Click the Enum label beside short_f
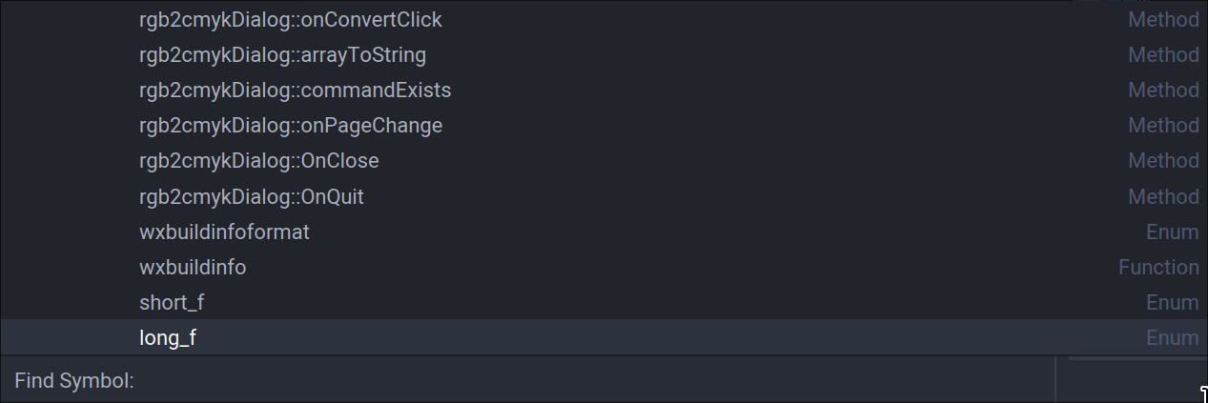This screenshot has height=403, width=1208. (1172, 302)
